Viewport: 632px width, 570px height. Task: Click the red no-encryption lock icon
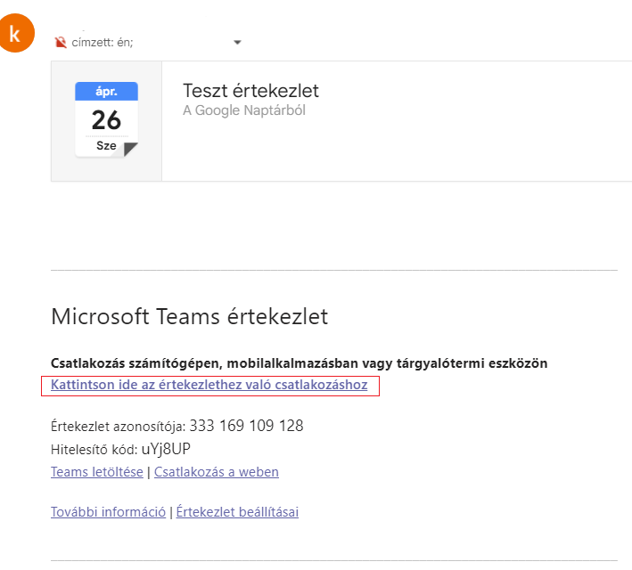tap(61, 42)
